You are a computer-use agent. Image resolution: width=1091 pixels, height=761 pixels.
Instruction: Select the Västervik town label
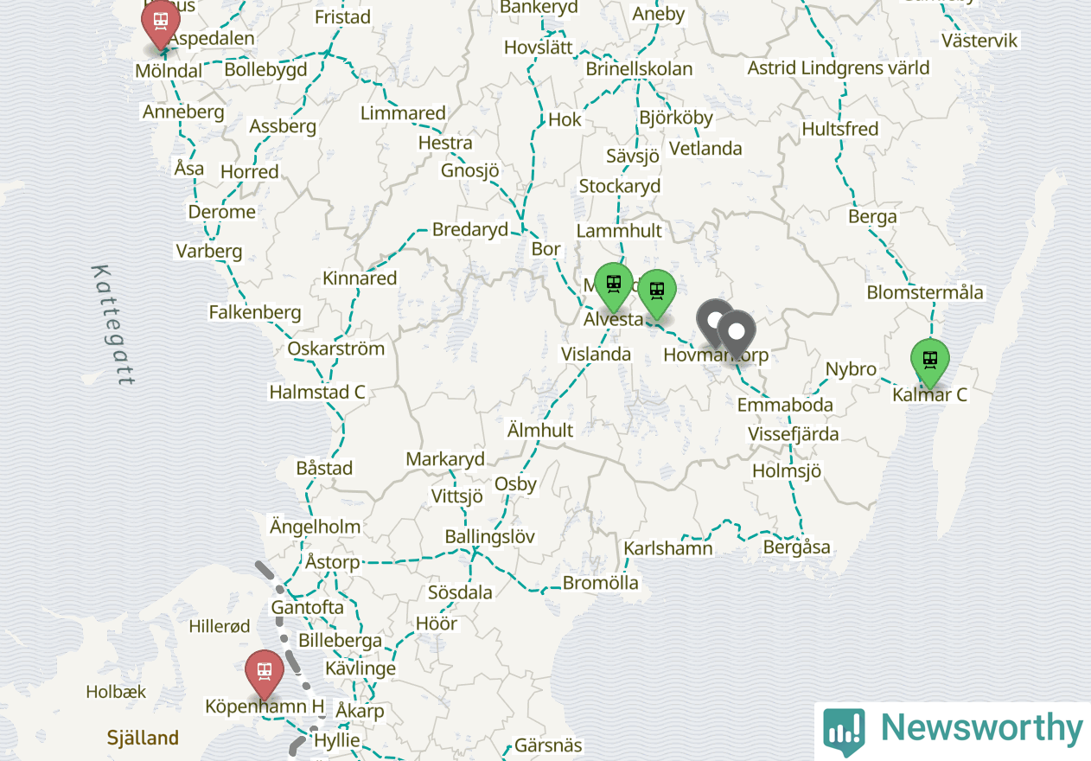(980, 41)
